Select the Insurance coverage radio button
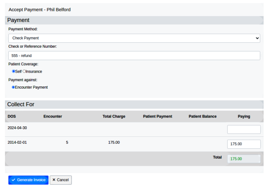 (x=24, y=71)
